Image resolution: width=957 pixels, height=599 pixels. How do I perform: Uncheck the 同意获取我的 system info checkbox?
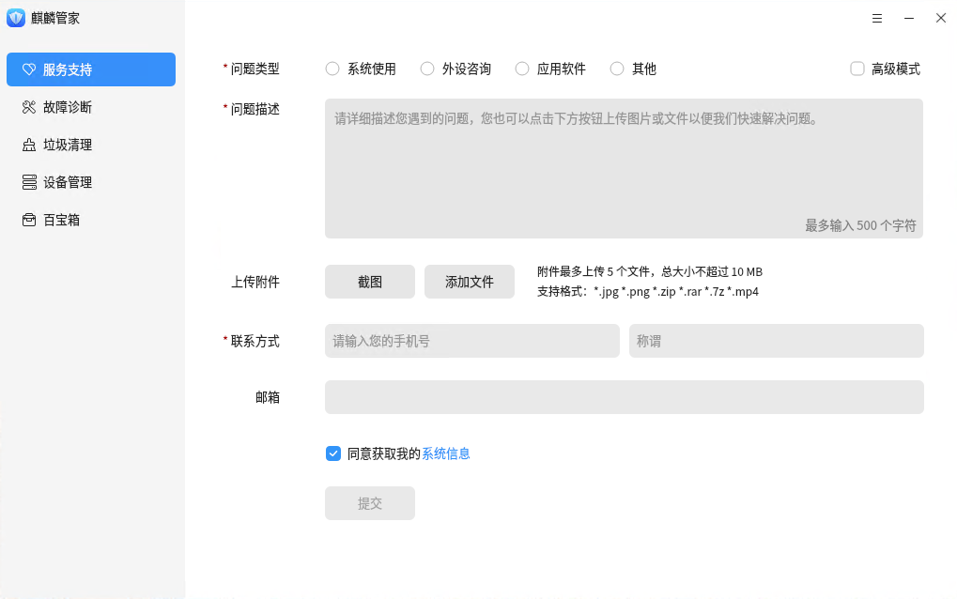[333, 453]
